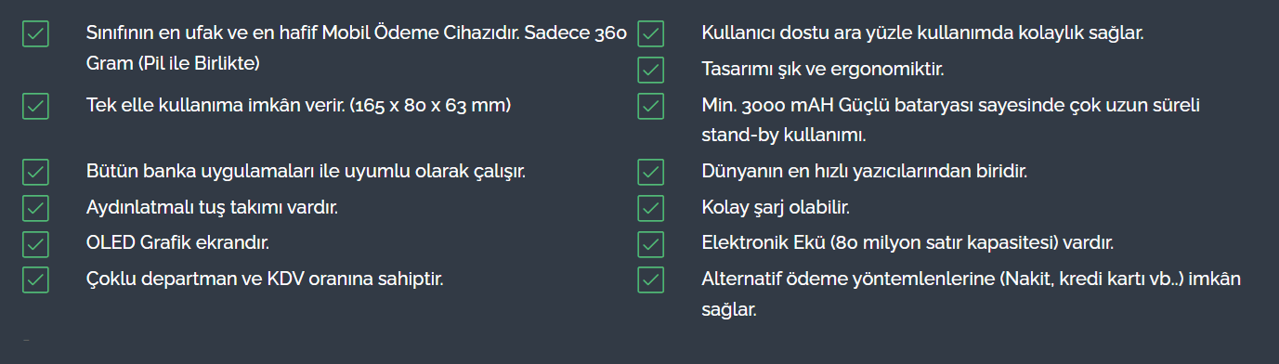The image size is (1279, 364).
Task: Toggle the checkbox for "Min. 3000 mAH" battery
Action: 651,106
